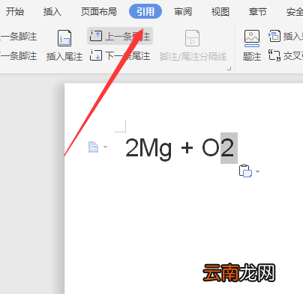Expand the paragraph layout dropdown arrow
This screenshot has width=303, height=294.
click(x=105, y=147)
